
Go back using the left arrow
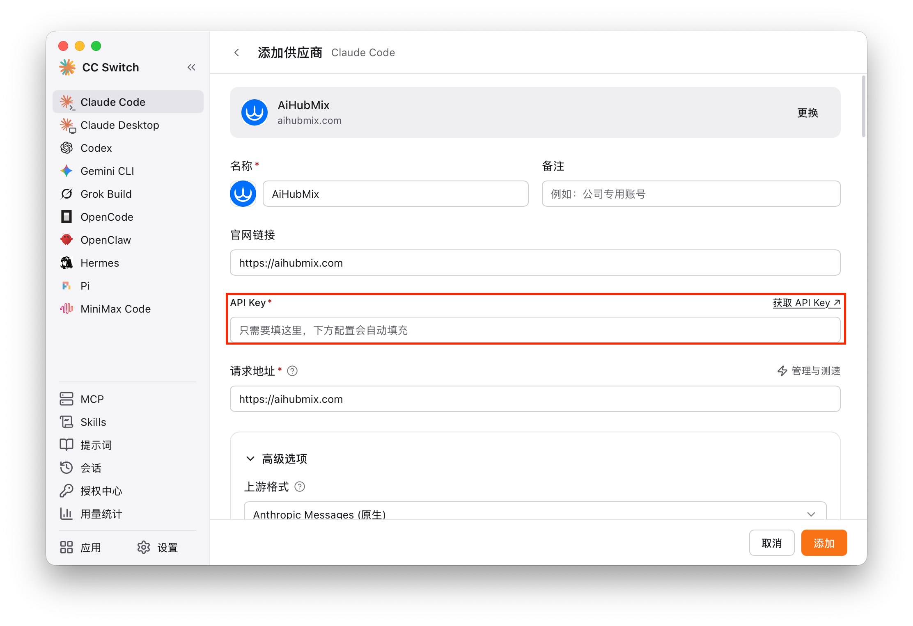[x=236, y=53]
